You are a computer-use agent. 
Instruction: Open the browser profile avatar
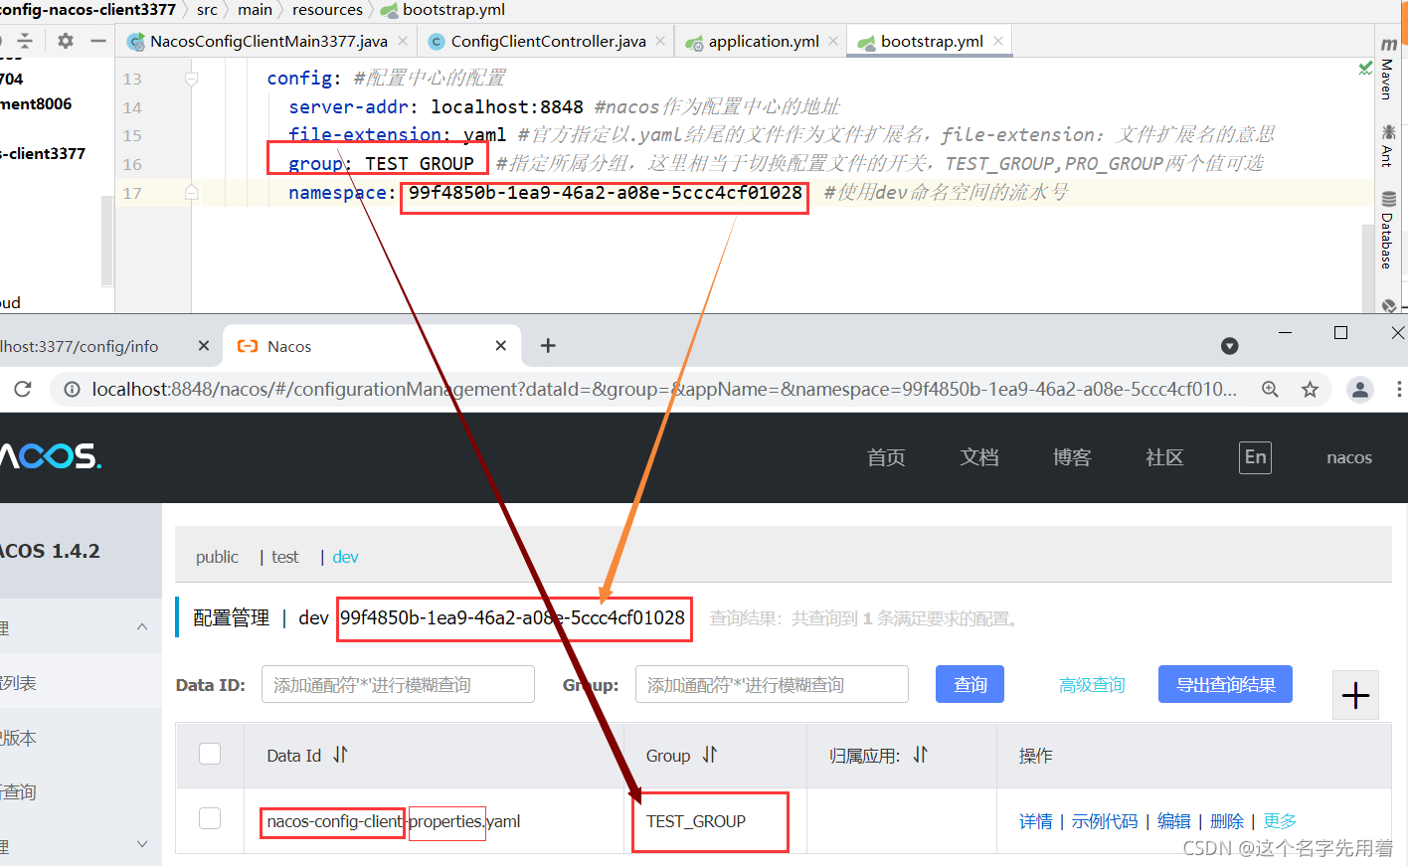point(1360,390)
